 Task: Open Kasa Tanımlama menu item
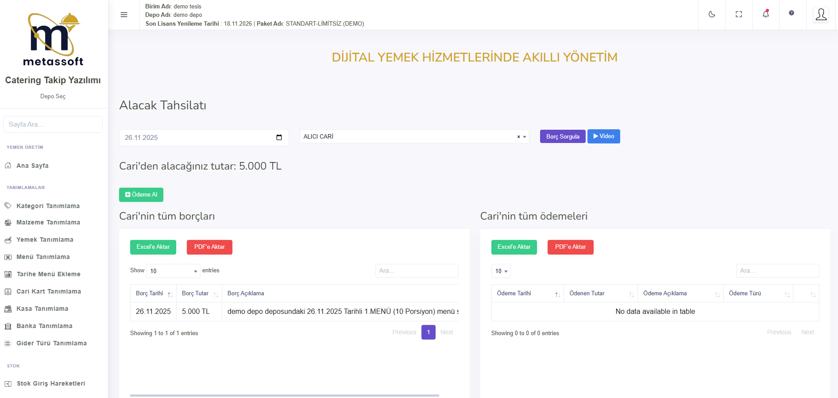tap(42, 309)
